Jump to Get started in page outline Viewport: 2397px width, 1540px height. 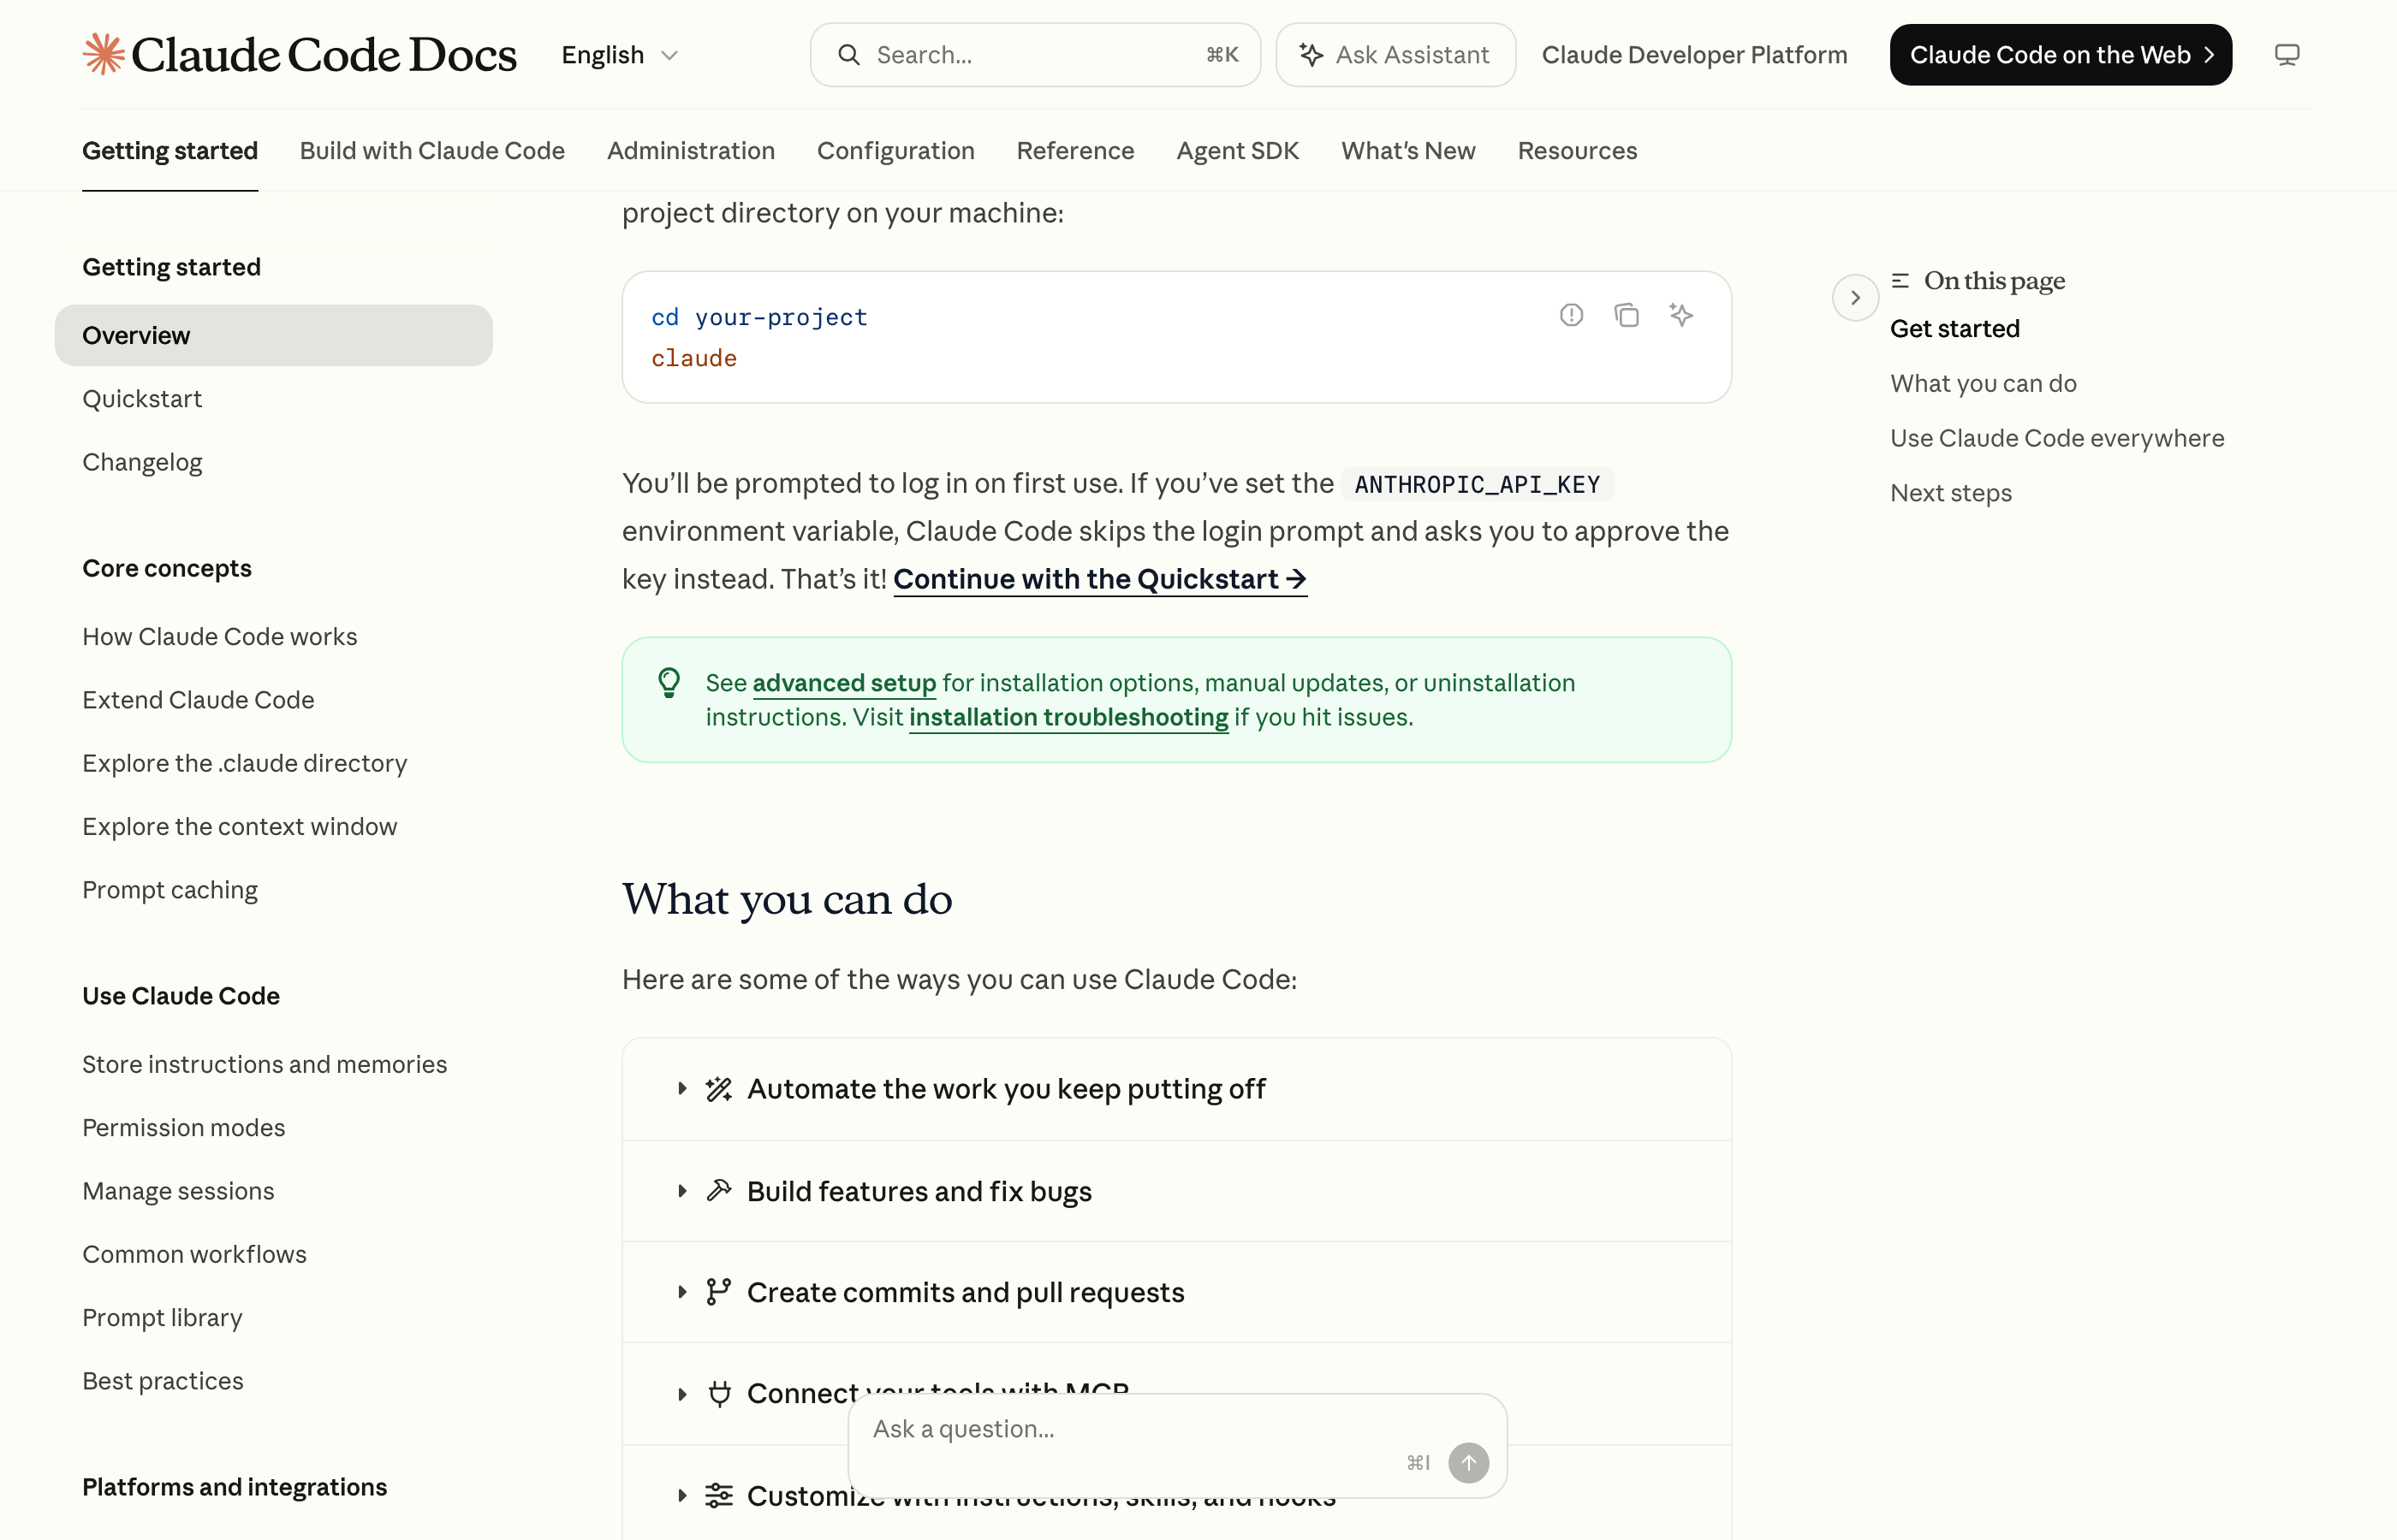click(x=1954, y=329)
